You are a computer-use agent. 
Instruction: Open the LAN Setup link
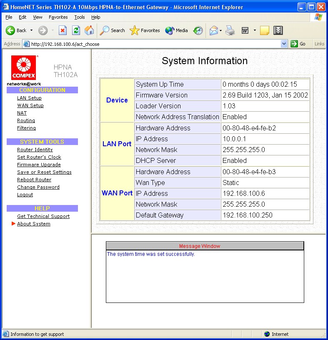coord(29,98)
